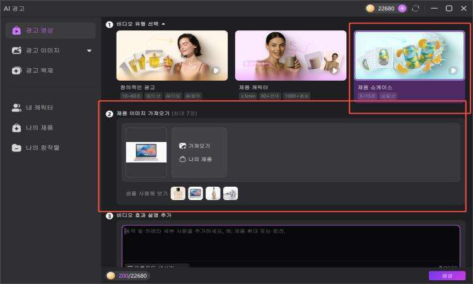Screen dimensions: 473x284
Task: Minimize the AI 광고 window
Action: (434, 8)
